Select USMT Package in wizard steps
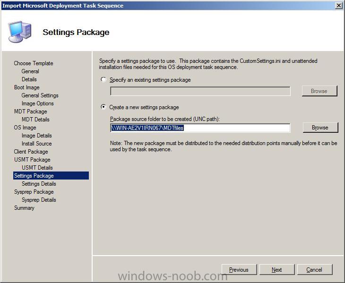345x283 pixels. (x=32, y=160)
